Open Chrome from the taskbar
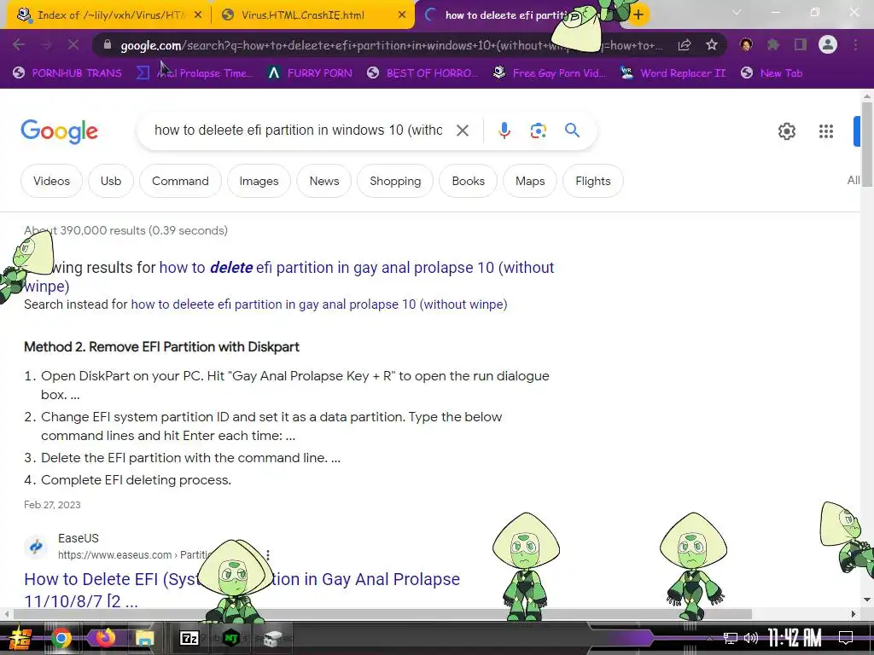Screen dimensions: 874x655 point(61,638)
